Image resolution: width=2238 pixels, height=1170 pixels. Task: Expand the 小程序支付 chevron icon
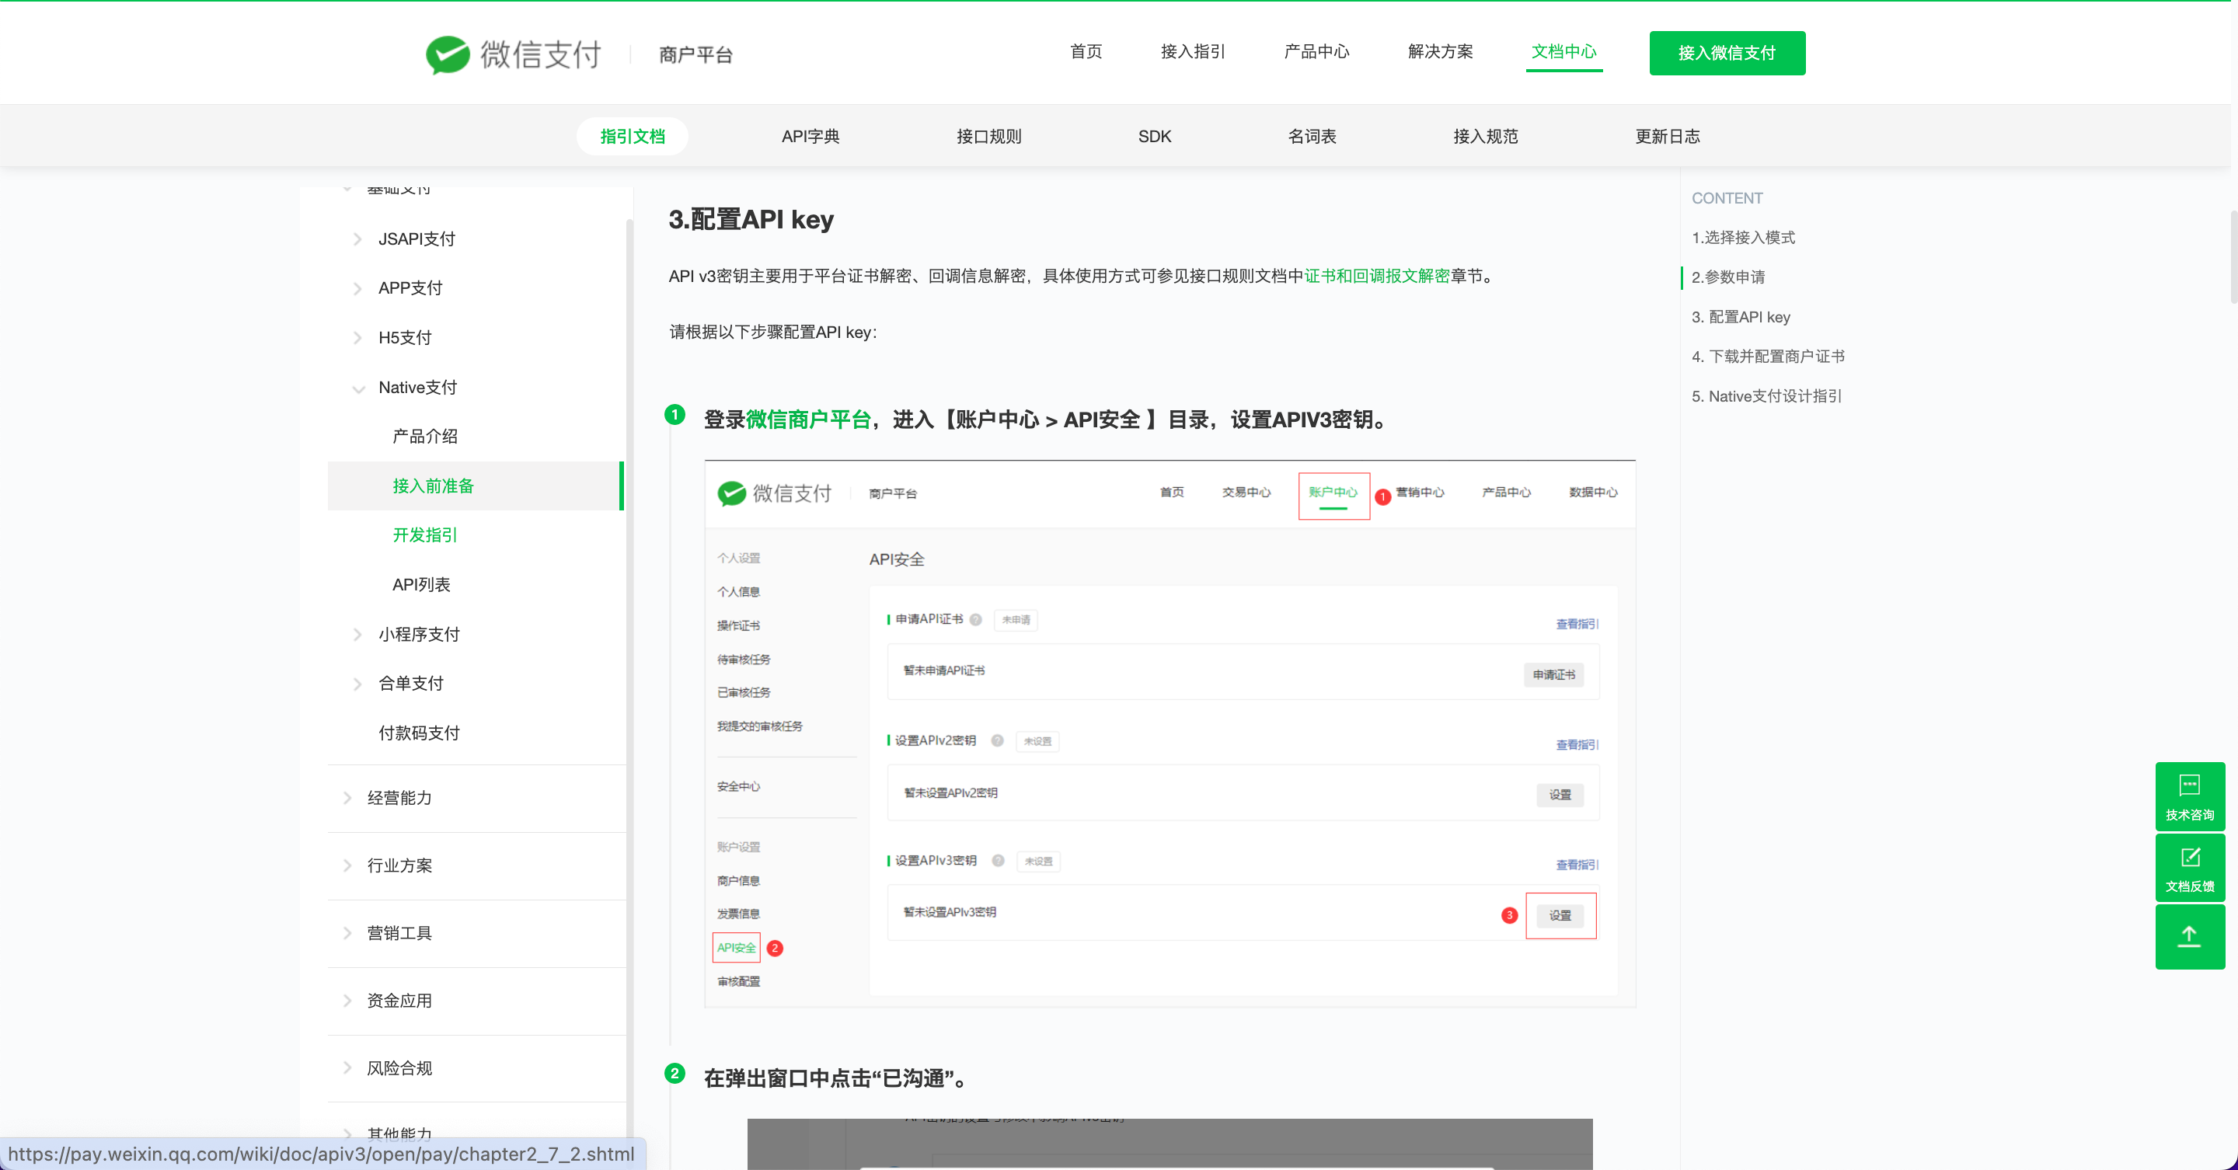[357, 635]
